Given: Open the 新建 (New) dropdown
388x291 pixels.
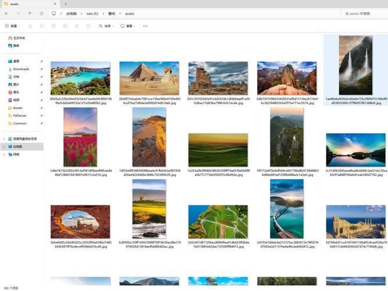Looking at the screenshot, I should click(12, 26).
